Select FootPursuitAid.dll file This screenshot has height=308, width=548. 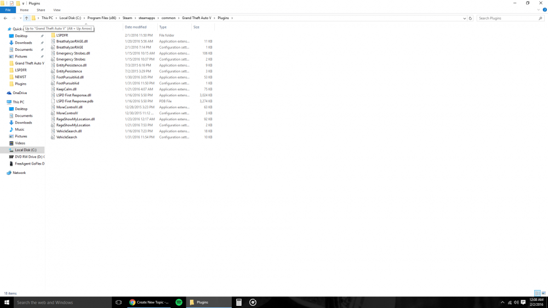point(70,78)
